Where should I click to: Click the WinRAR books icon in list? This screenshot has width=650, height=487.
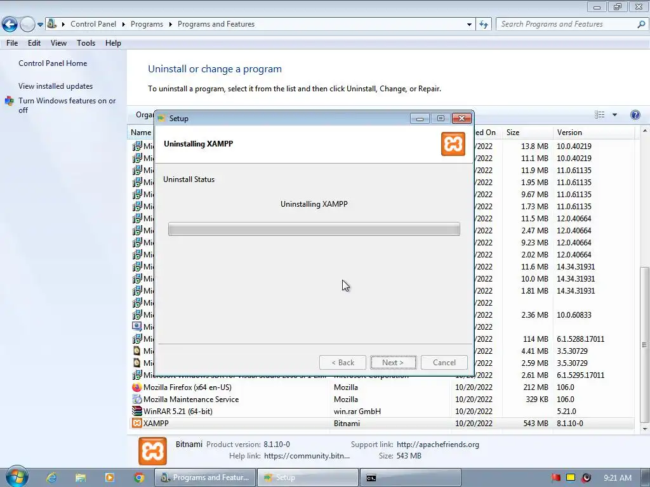tap(136, 411)
